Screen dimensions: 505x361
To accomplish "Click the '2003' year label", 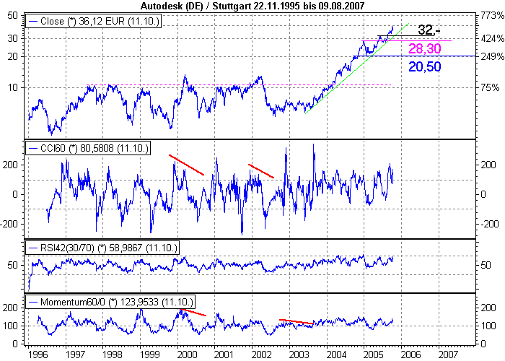I will (299, 355).
